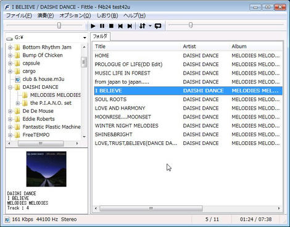Expand the the P.I.A.N.O. set folder
Image resolution: width=290 pixels, height=227 pixels.
tap(18, 103)
